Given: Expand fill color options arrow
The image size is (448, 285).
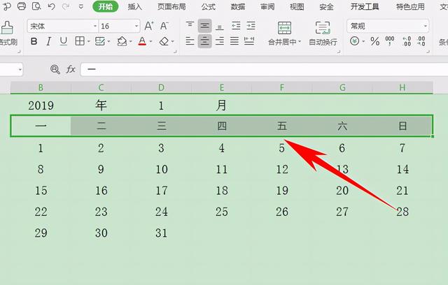Looking at the screenshot, I should [131, 42].
